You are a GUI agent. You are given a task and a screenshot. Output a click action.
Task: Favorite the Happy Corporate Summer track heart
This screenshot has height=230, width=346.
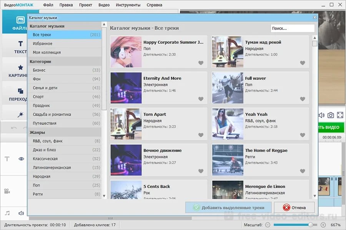click(201, 63)
